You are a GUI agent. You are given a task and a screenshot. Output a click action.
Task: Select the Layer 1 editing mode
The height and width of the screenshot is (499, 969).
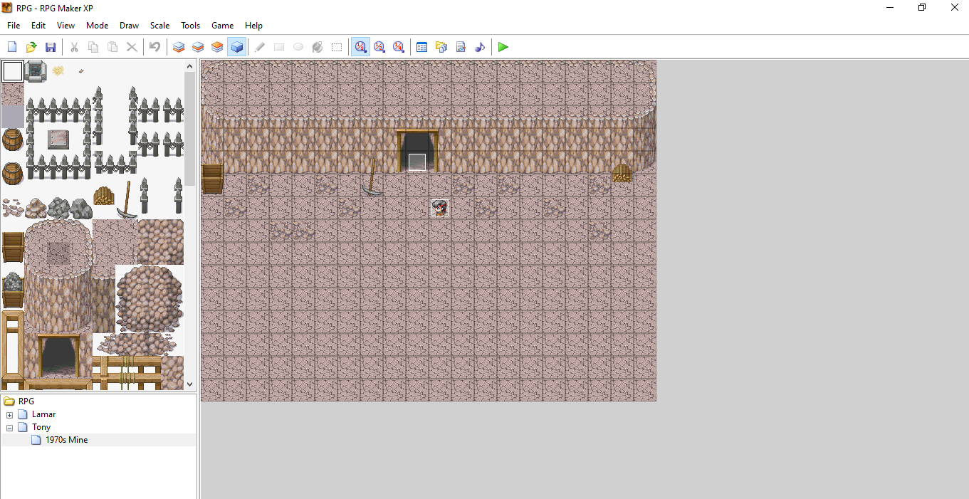click(x=179, y=47)
